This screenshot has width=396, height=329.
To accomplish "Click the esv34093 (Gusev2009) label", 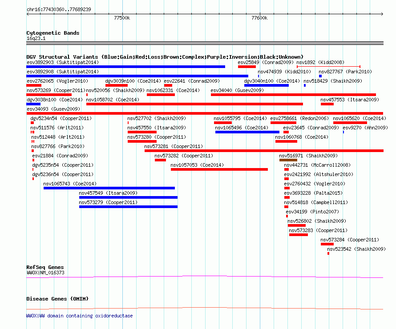I will [x=53, y=109].
